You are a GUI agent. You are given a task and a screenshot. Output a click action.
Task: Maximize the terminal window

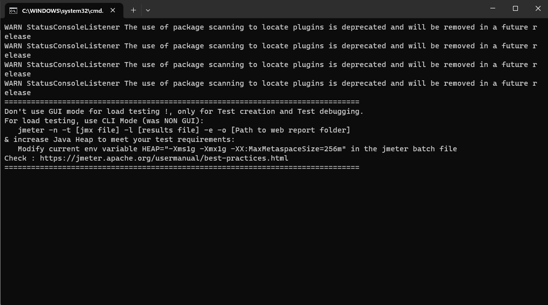pos(515,8)
